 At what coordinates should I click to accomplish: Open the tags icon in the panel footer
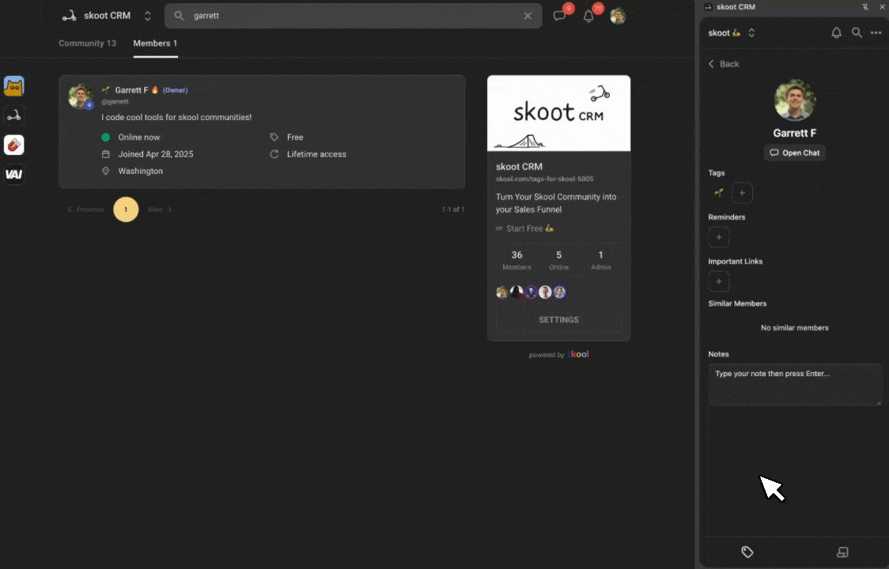click(x=747, y=552)
